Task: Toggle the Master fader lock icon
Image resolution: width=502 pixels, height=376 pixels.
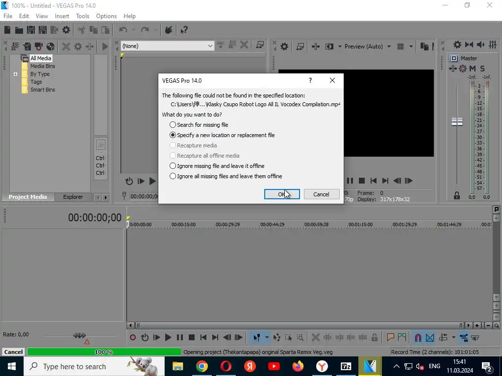Action: 457,195
